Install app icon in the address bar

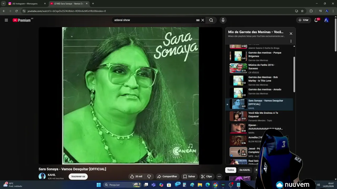296,11
